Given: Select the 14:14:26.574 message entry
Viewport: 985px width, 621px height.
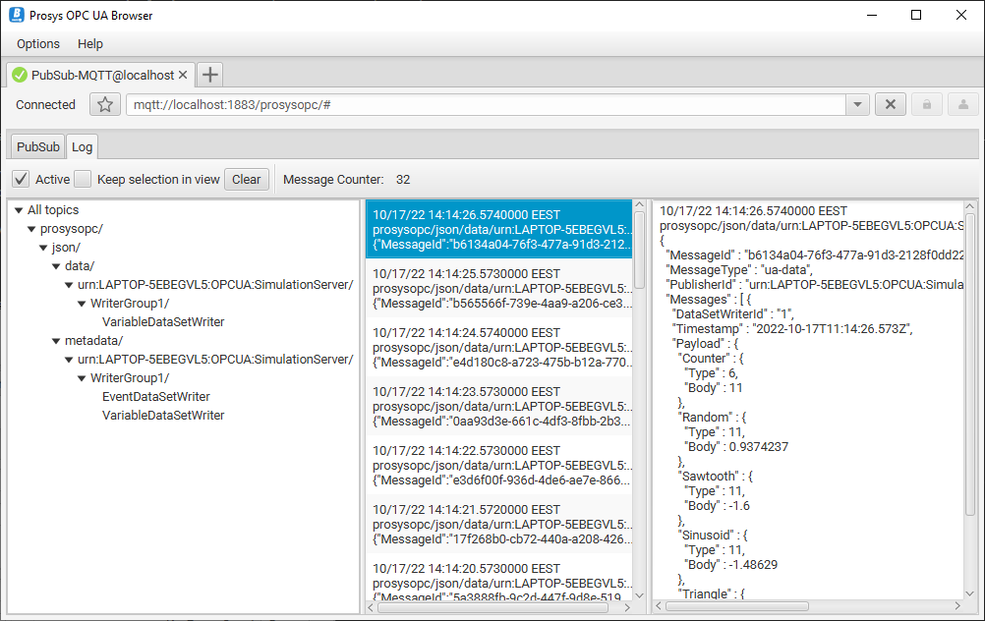Looking at the screenshot, I should pyautogui.click(x=499, y=229).
